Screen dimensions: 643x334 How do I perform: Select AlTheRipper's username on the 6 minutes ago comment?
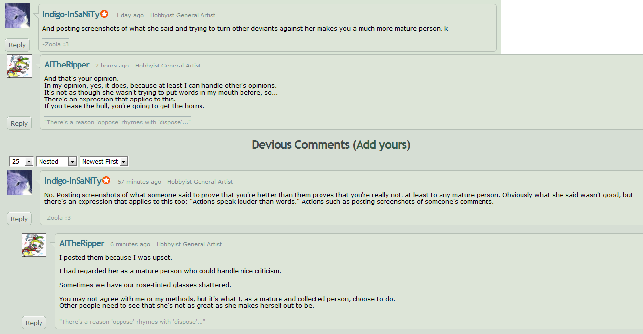82,244
